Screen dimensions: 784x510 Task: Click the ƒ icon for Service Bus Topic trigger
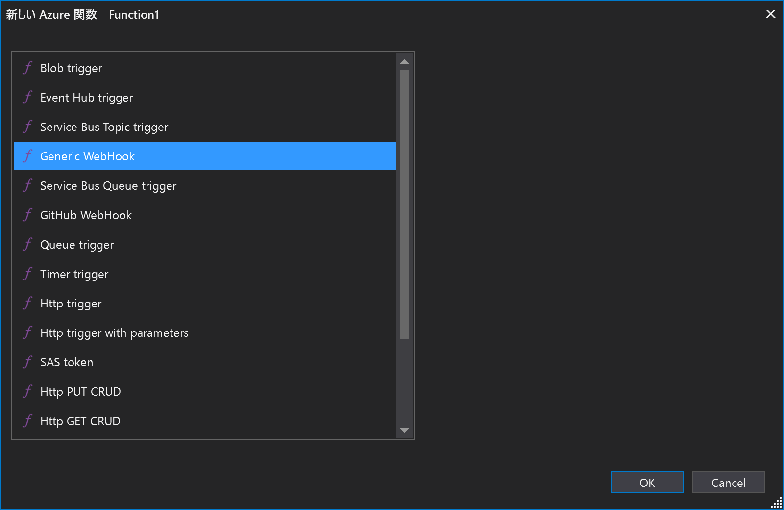pyautogui.click(x=27, y=127)
